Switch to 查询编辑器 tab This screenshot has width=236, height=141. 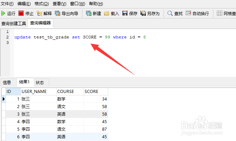coord(40,23)
